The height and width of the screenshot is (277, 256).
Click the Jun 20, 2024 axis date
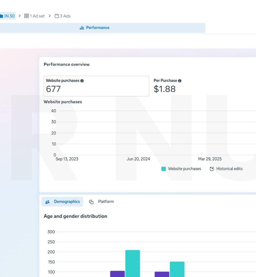tap(138, 159)
